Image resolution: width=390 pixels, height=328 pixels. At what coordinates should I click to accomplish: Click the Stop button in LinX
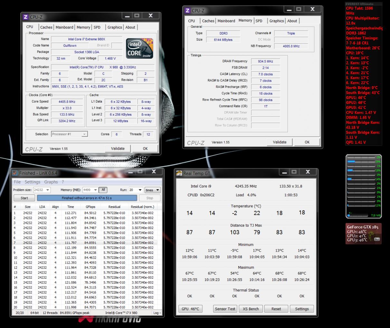point(150,198)
